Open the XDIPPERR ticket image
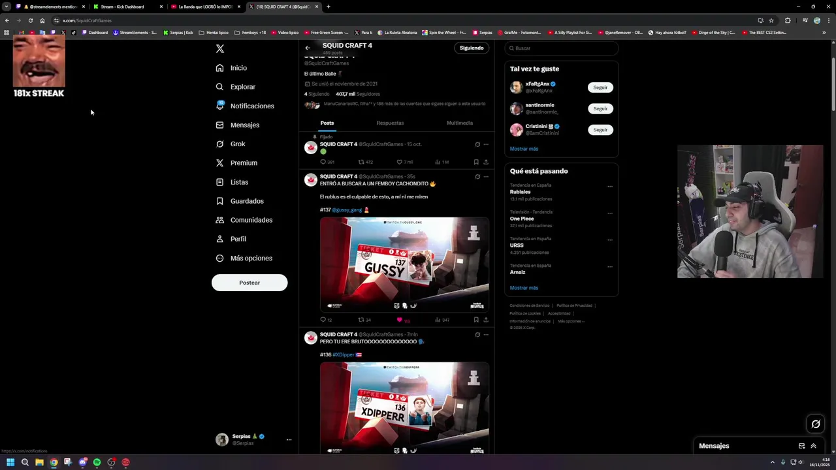Screen dimensions: 836x470 coord(404,407)
